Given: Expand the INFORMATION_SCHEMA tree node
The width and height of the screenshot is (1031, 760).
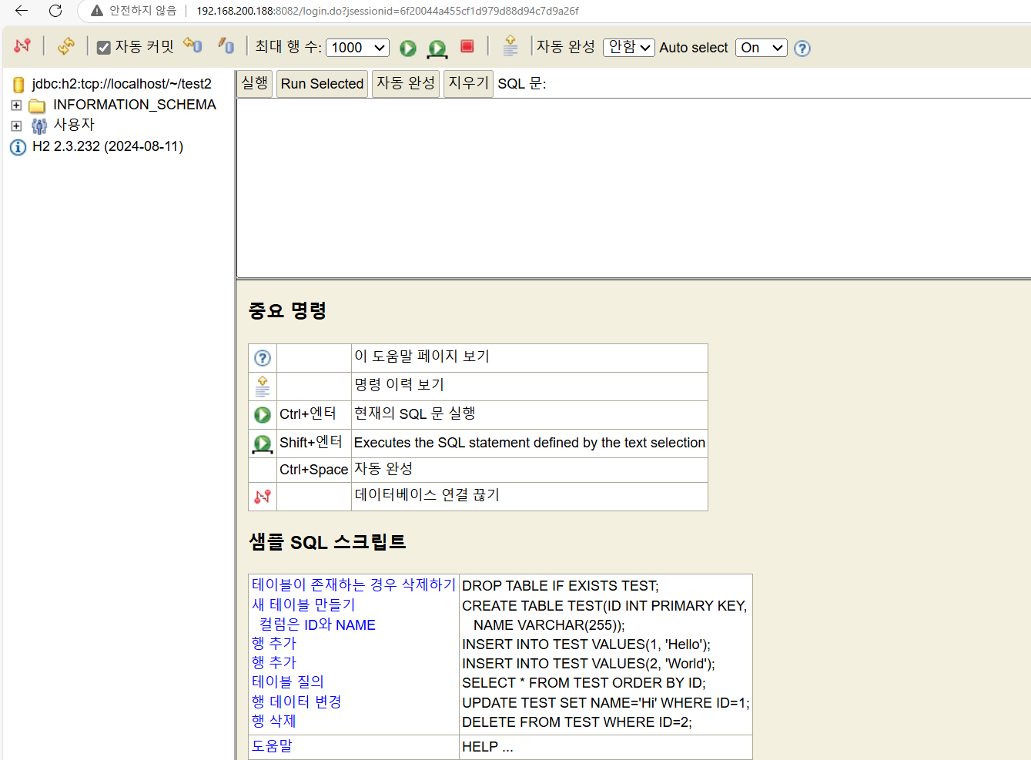Looking at the screenshot, I should 16,105.
